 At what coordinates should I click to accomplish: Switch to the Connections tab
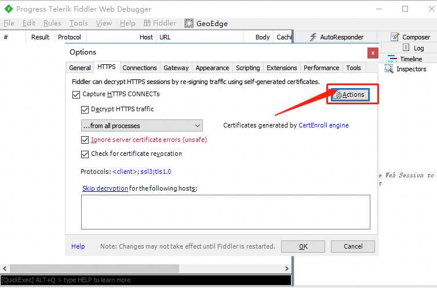click(140, 68)
